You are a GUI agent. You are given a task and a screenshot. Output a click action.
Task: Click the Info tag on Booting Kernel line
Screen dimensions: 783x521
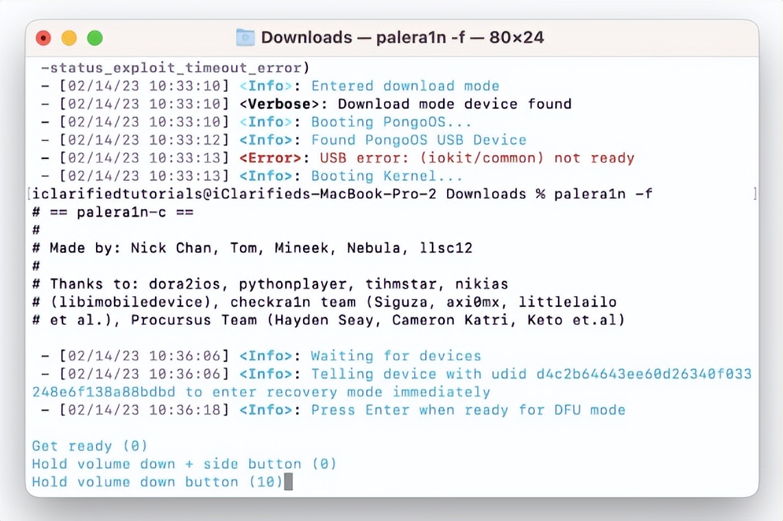[x=266, y=175]
